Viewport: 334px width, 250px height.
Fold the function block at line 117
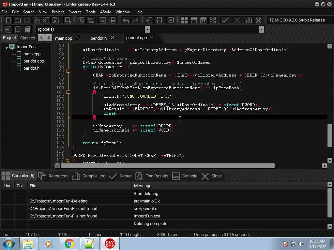click(x=68, y=160)
